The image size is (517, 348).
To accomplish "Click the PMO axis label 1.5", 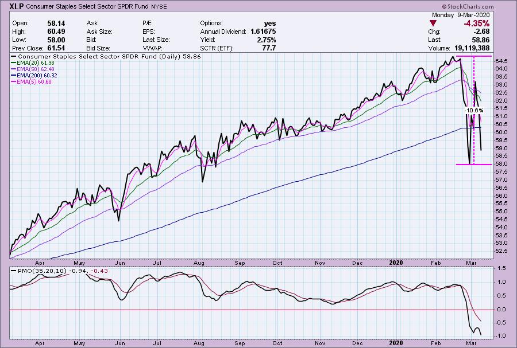I will tap(501, 269).
